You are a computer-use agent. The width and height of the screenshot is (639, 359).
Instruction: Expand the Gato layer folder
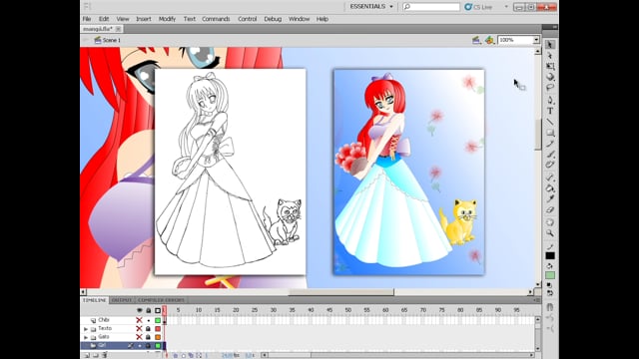tap(86, 337)
